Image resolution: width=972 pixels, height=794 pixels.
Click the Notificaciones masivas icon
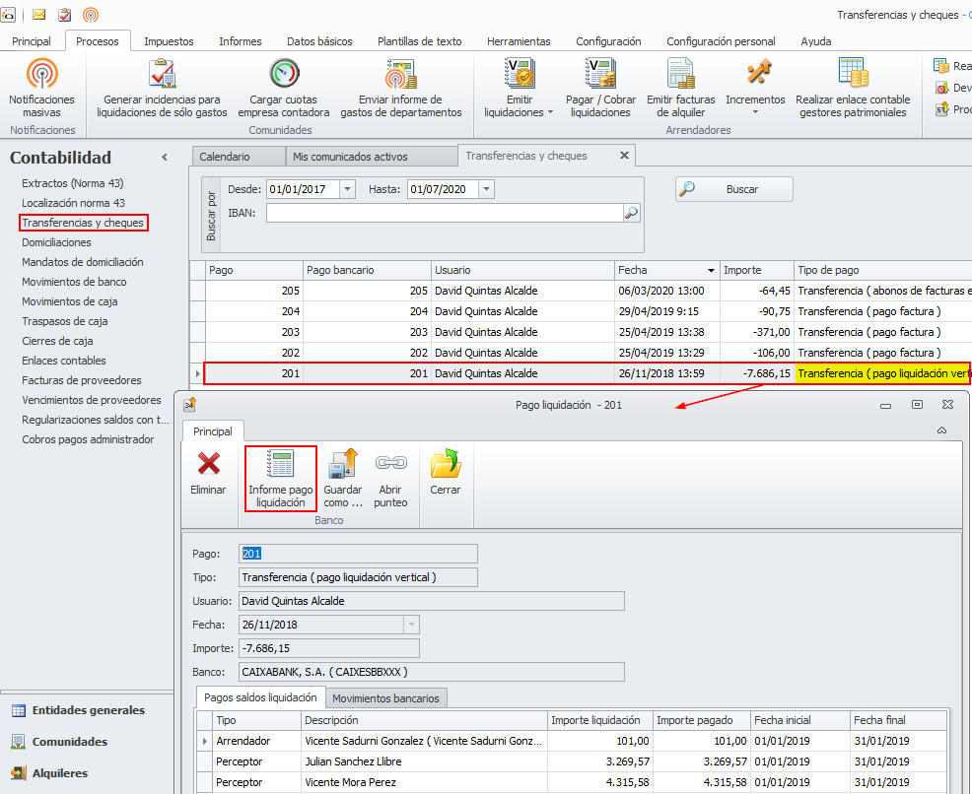(x=41, y=75)
